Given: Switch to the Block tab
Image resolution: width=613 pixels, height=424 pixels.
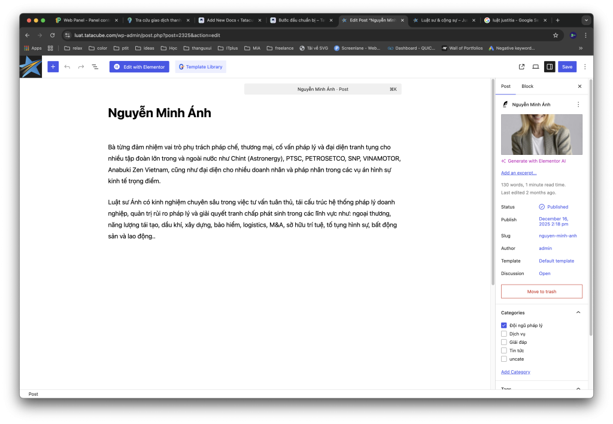Looking at the screenshot, I should pyautogui.click(x=527, y=86).
